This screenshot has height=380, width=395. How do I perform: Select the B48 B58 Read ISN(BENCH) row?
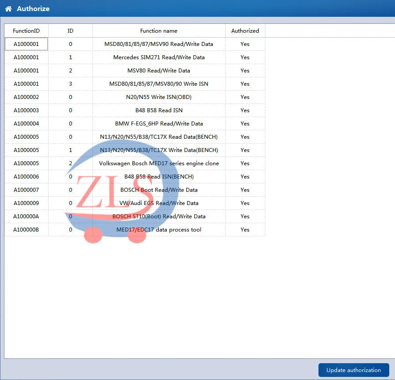(x=158, y=177)
